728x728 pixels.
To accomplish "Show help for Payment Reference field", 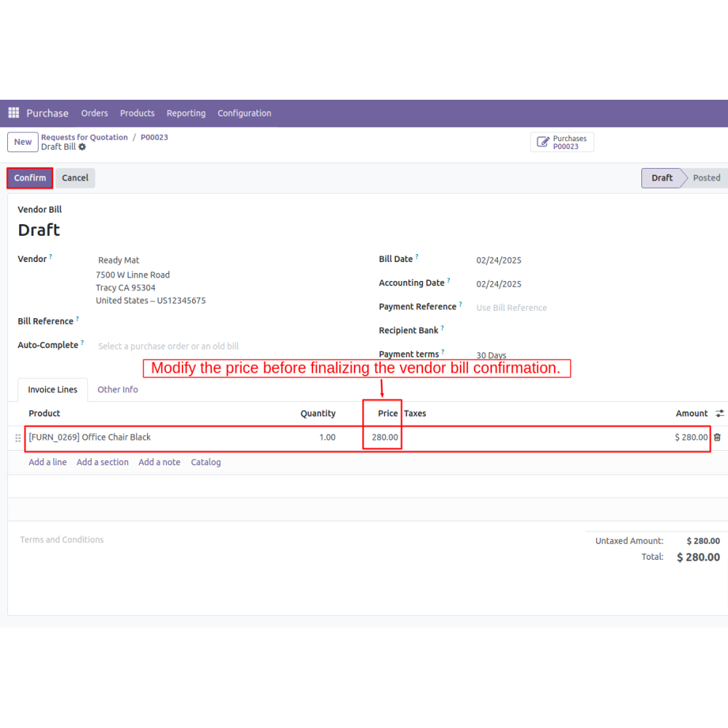I will click(x=461, y=304).
